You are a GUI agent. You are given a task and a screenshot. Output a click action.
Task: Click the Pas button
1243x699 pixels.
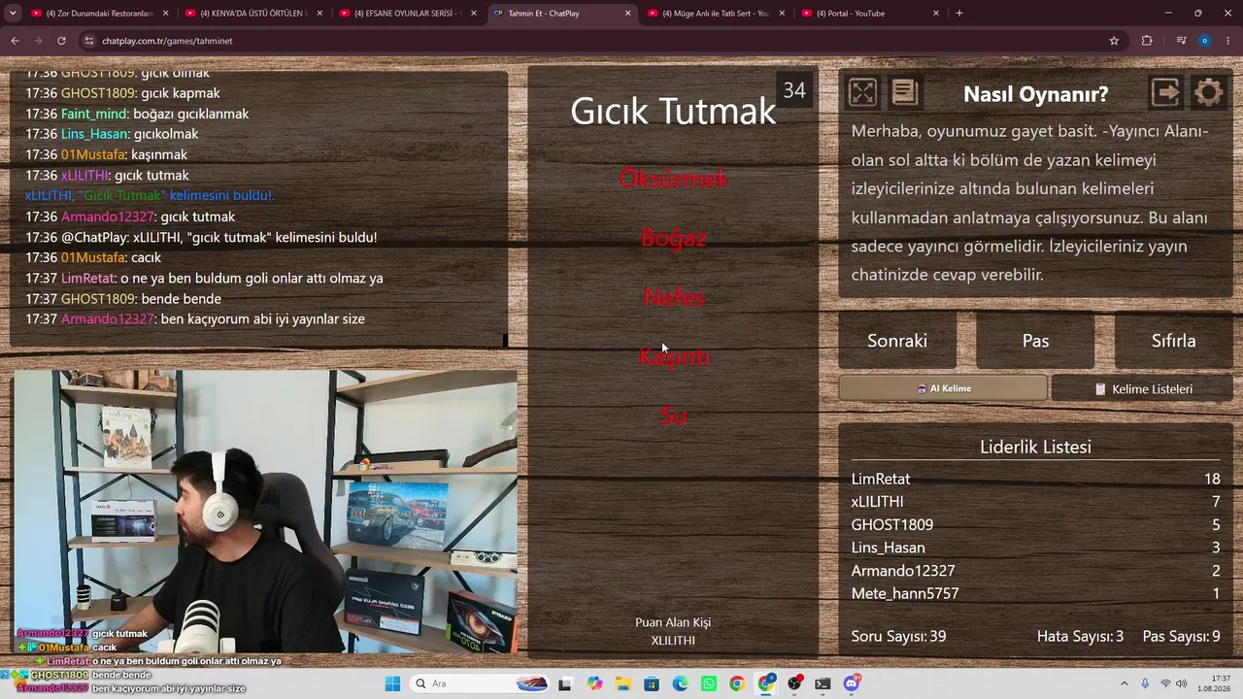tap(1035, 341)
